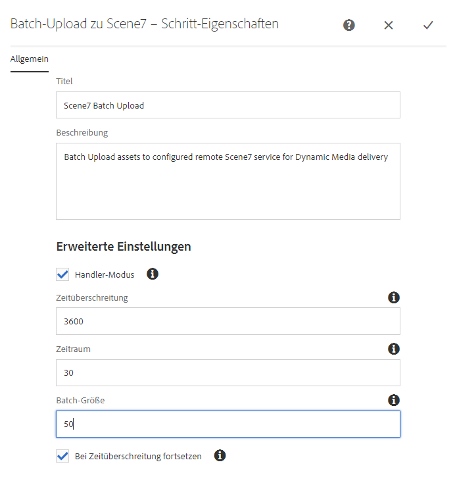455x479 pixels.
Task: Cancel dialog with the X icon
Action: pyautogui.click(x=389, y=25)
